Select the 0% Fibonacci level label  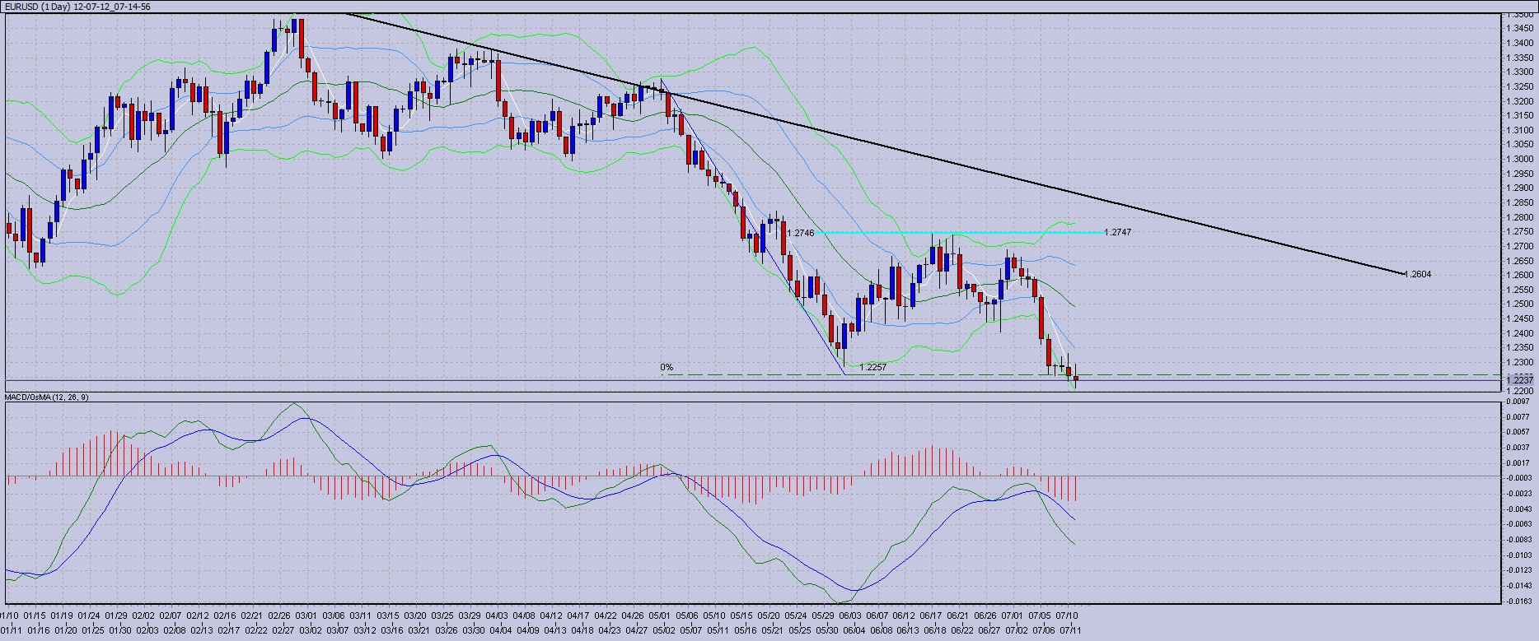tap(667, 368)
